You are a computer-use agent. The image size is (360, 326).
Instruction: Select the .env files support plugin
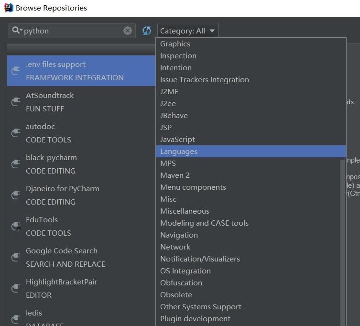coord(81,71)
